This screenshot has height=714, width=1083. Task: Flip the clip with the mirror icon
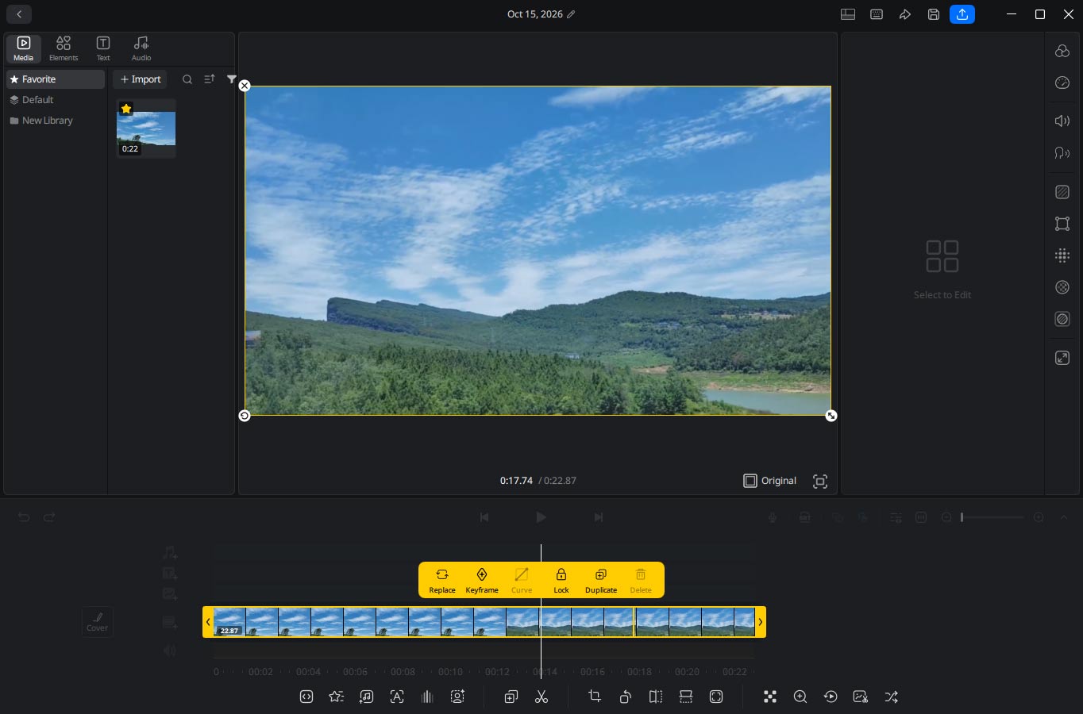tap(656, 697)
